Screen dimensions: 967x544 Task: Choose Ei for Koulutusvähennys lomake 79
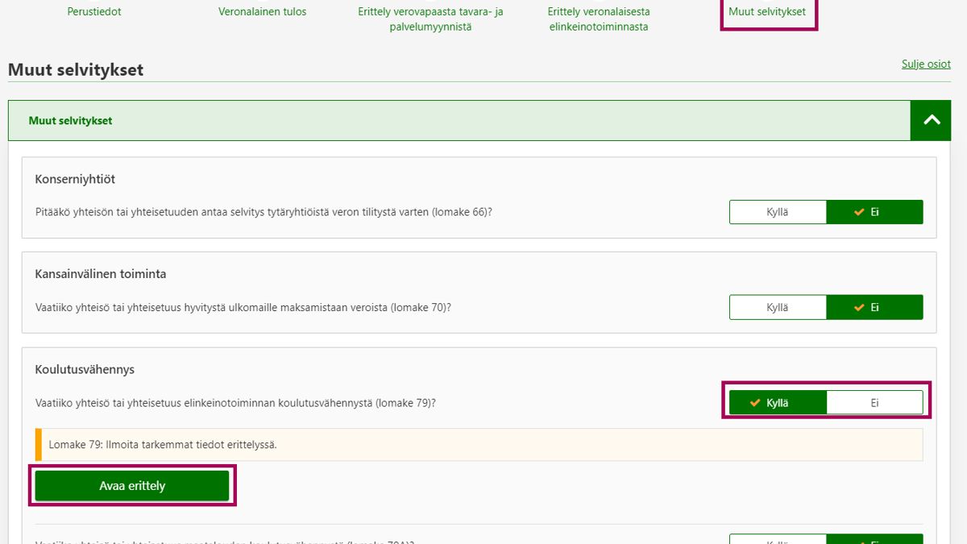click(x=874, y=402)
